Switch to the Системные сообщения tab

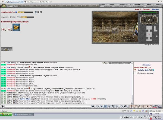coord(119,63)
